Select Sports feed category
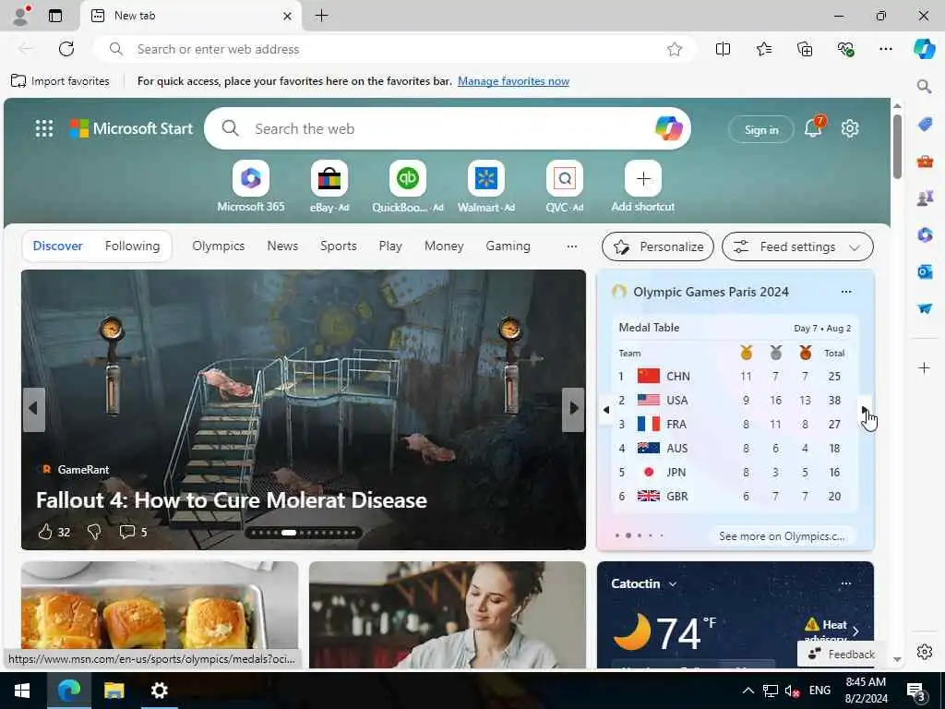 339,246
